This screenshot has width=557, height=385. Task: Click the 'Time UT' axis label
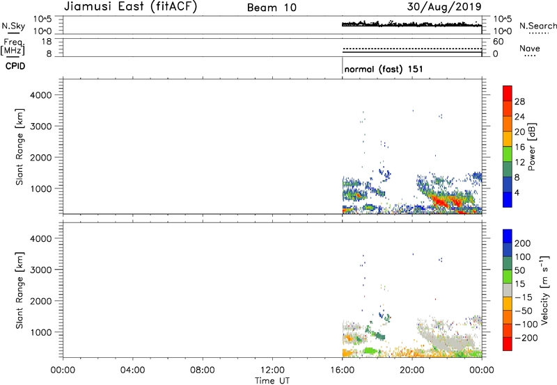pyautogui.click(x=272, y=381)
